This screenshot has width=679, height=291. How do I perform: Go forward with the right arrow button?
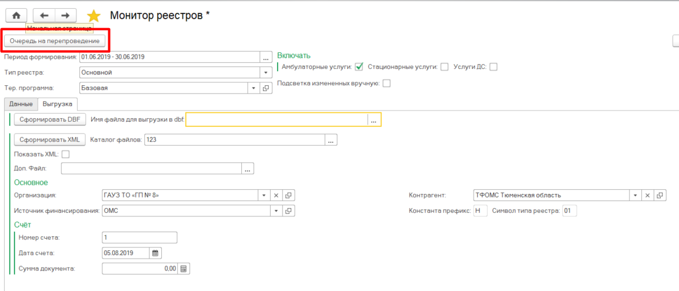[x=66, y=15]
